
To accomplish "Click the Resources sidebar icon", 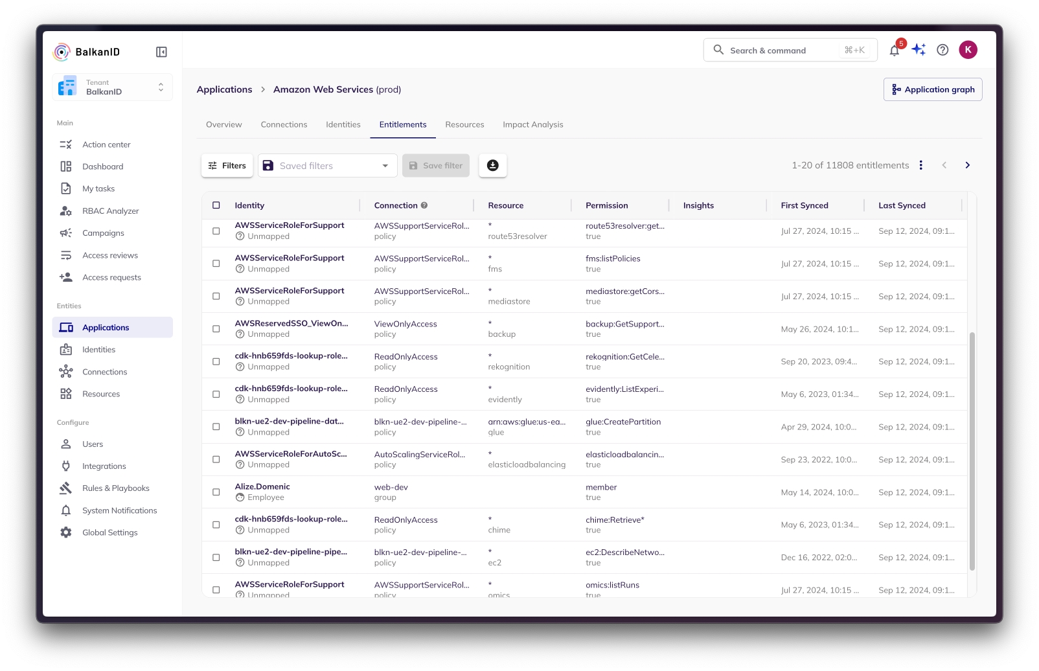I will pyautogui.click(x=66, y=394).
